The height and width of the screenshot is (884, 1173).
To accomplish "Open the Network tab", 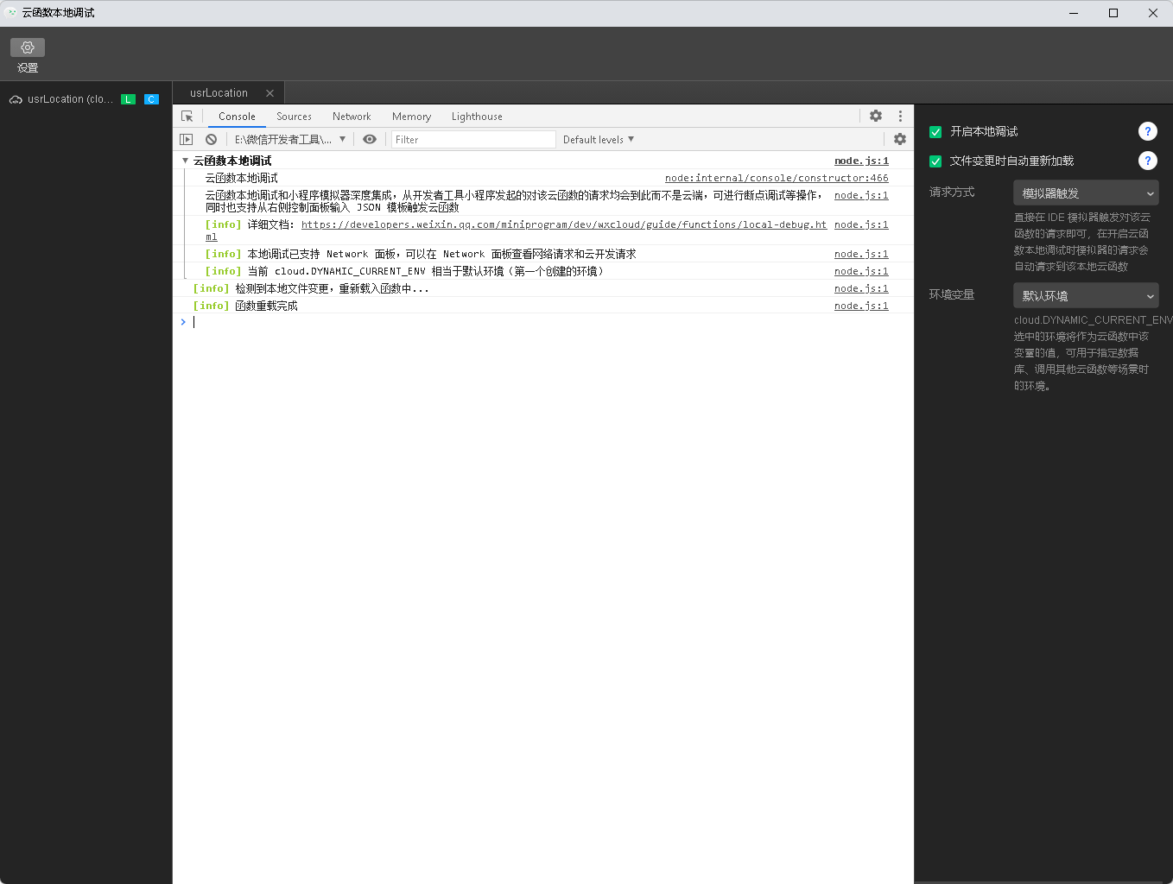I will point(352,117).
